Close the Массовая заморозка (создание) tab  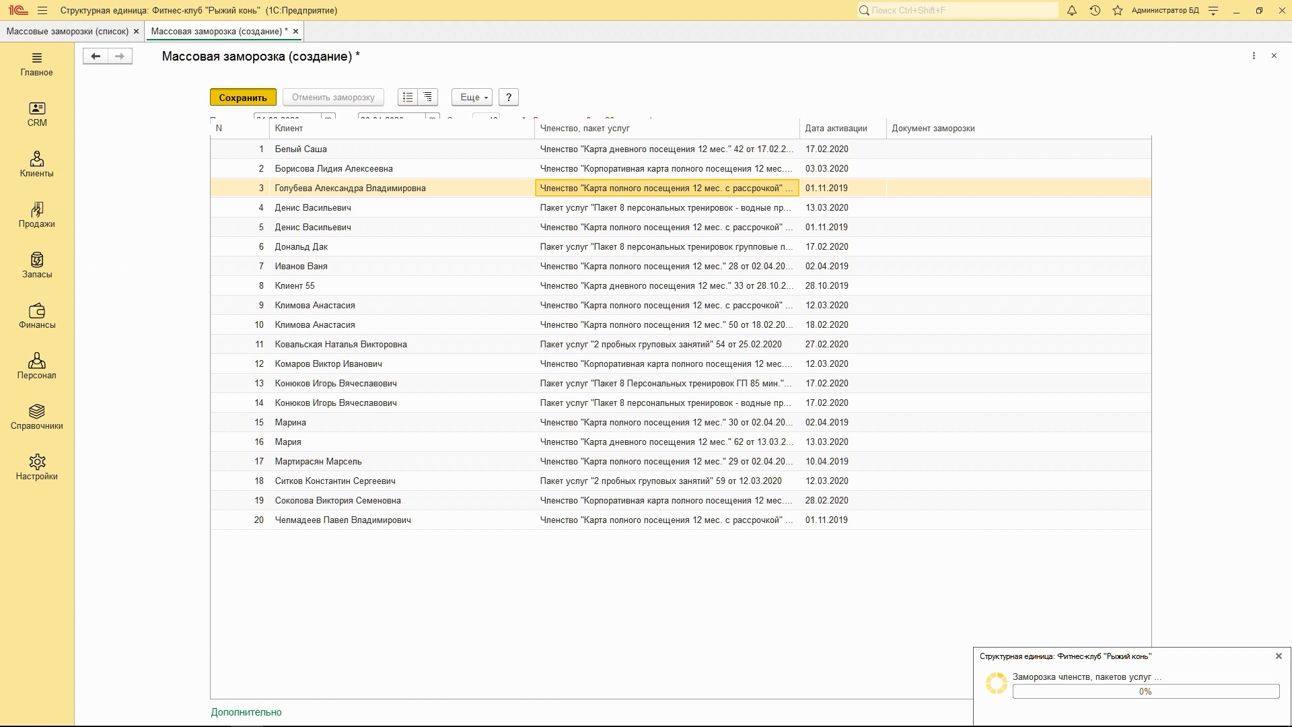coord(295,32)
